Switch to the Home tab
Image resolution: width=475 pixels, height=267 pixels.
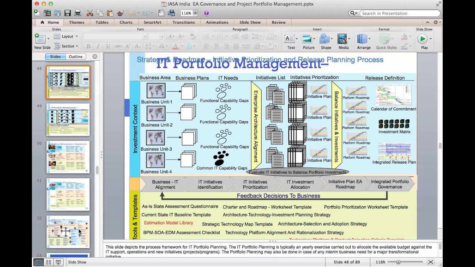point(50,22)
